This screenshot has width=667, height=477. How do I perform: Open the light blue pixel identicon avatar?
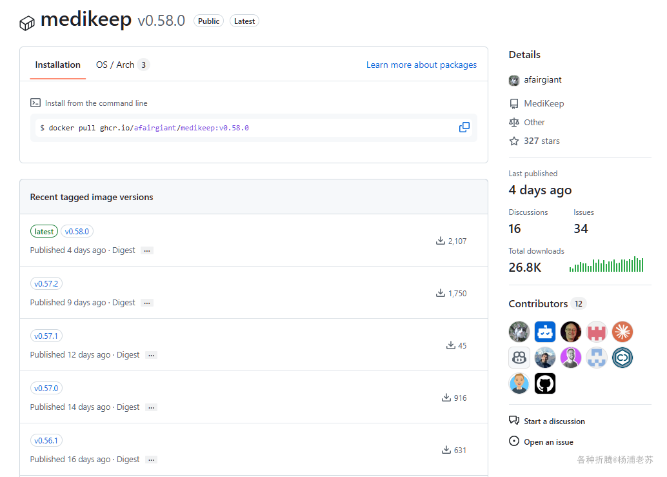tap(597, 358)
